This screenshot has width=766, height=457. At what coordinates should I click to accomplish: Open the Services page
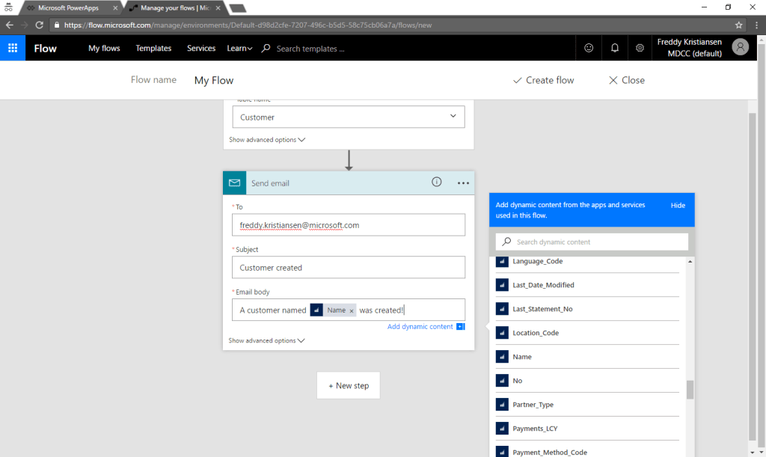pos(200,48)
